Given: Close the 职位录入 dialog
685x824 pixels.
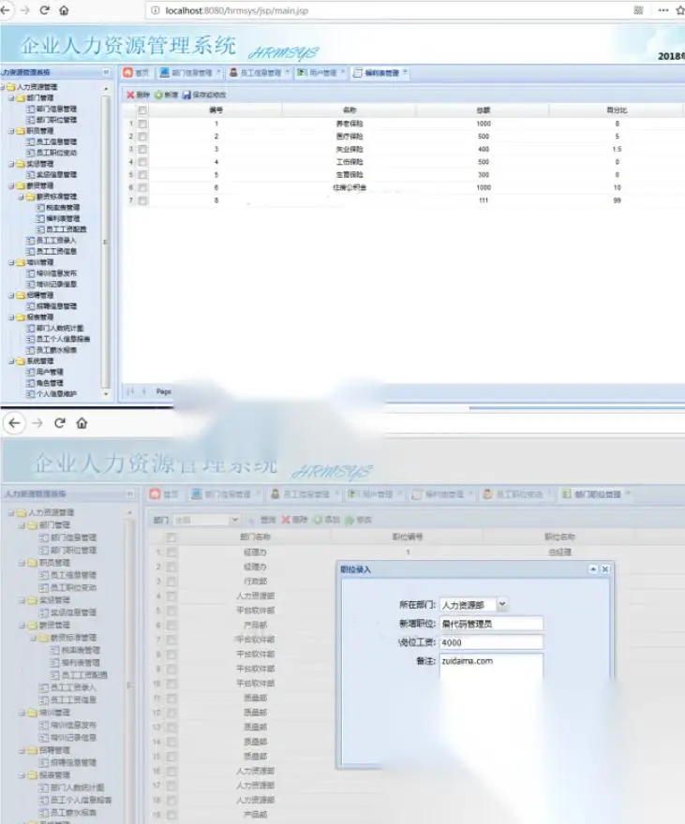Looking at the screenshot, I should click(605, 569).
